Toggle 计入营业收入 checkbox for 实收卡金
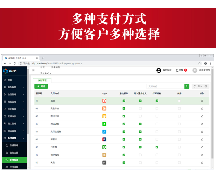216x170 pixels. click(x=140, y=108)
